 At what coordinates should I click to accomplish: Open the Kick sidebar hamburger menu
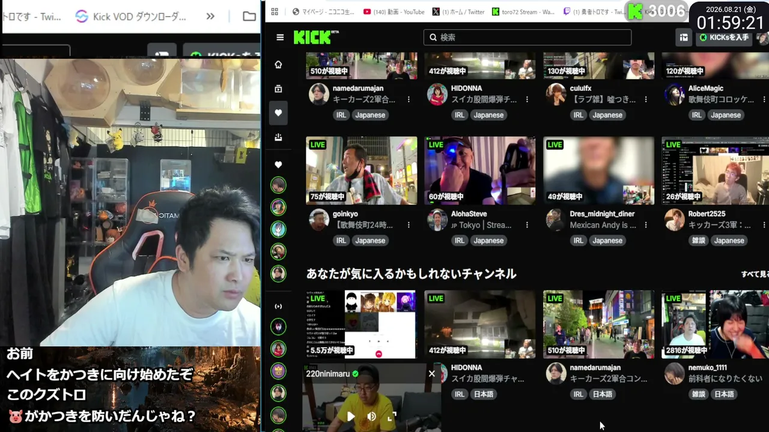click(x=280, y=37)
